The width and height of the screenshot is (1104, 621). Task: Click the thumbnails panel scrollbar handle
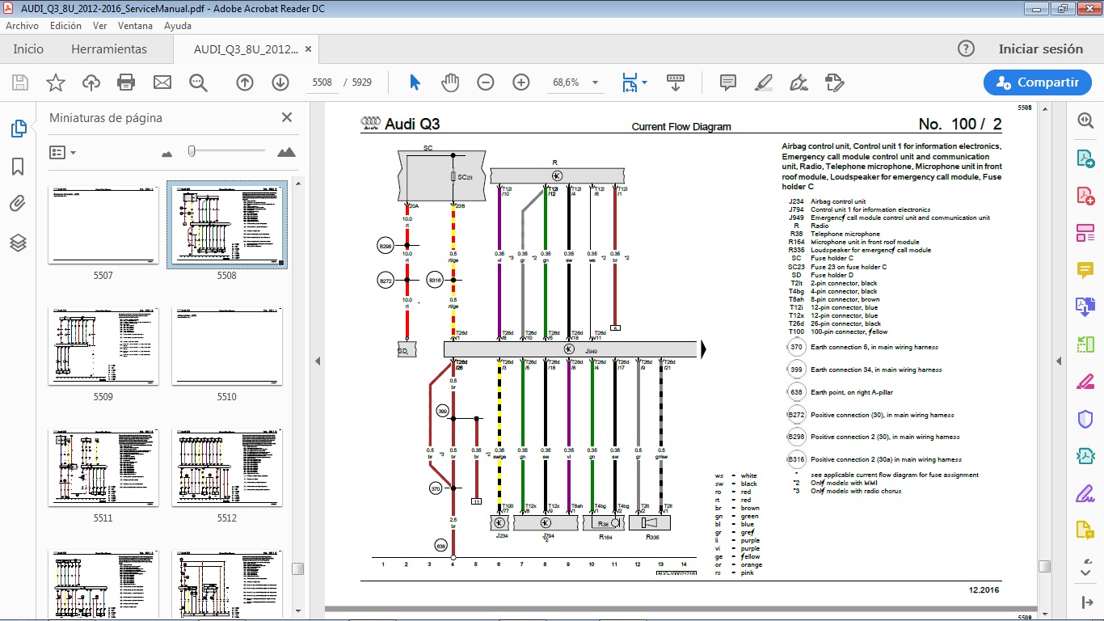[x=297, y=568]
